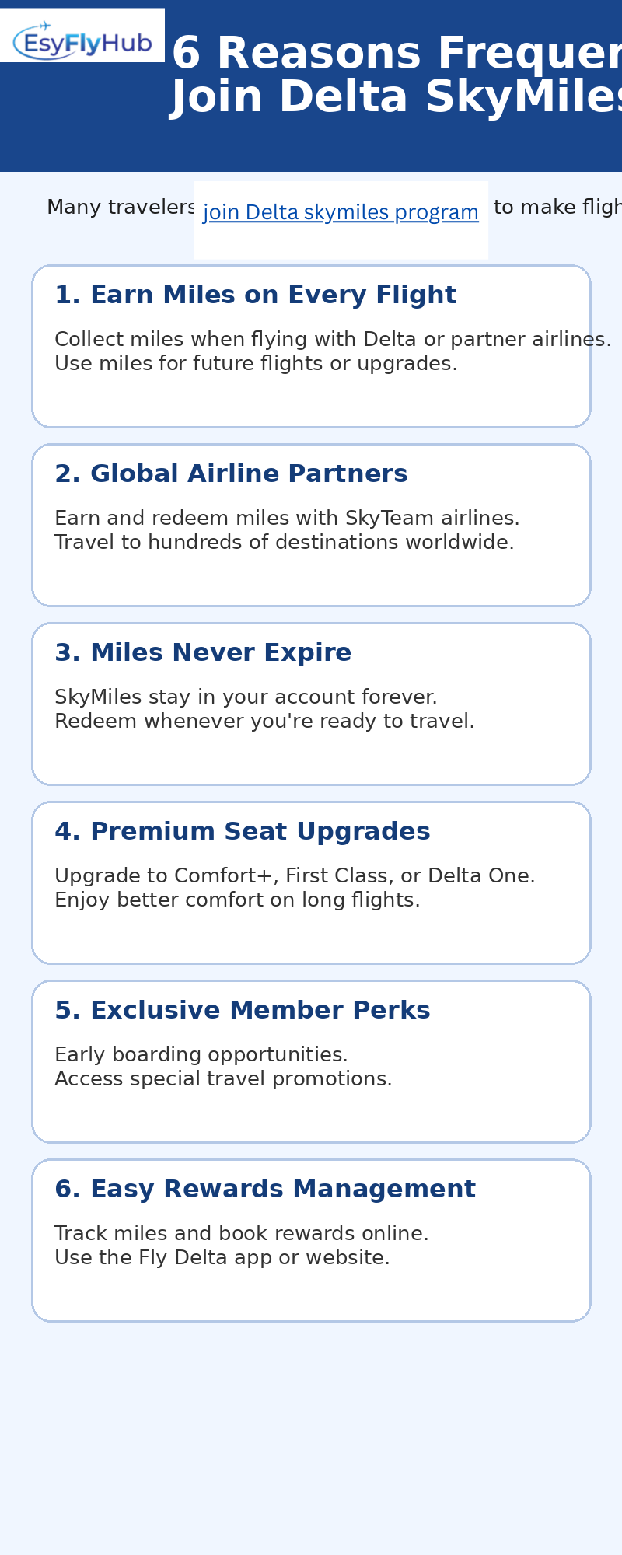Click the Comfort+, First Class, Delta One text
The width and height of the screenshot is (622, 1555).
(295, 876)
